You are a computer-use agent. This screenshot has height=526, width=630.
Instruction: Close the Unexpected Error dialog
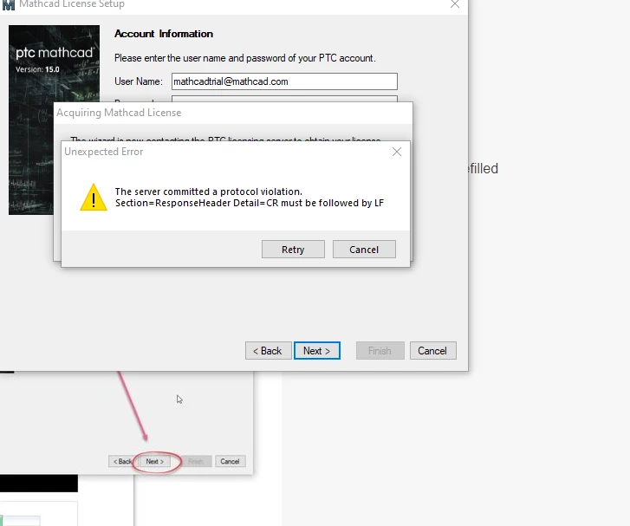tap(397, 152)
